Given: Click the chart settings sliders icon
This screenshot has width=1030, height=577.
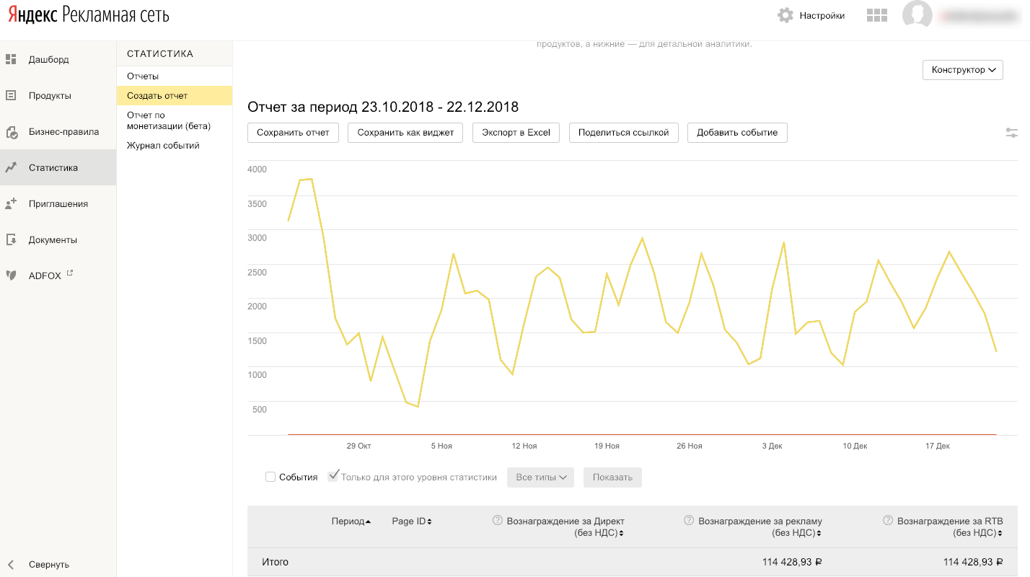Looking at the screenshot, I should 1012,133.
